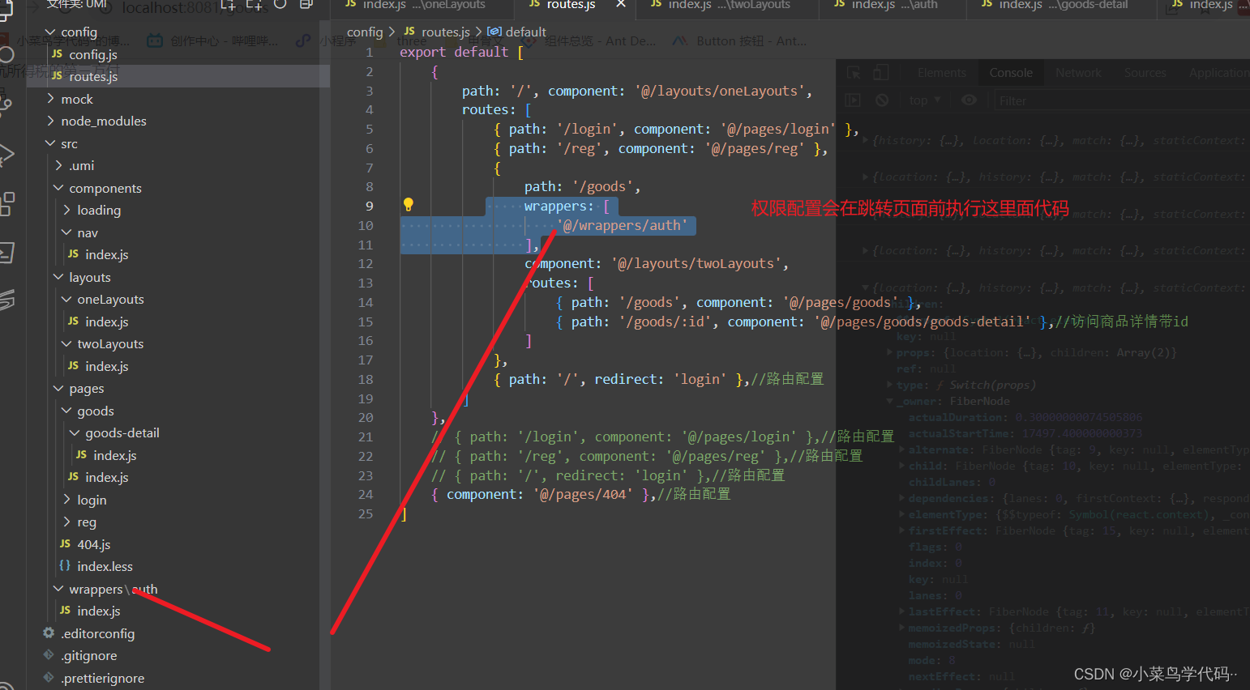Click the lightbulb code action icon
1250x690 pixels.
click(x=409, y=205)
